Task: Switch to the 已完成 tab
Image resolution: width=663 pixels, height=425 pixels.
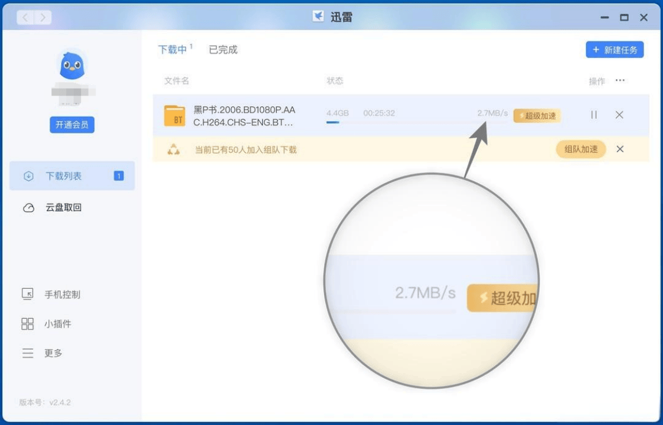Action: 223,50
